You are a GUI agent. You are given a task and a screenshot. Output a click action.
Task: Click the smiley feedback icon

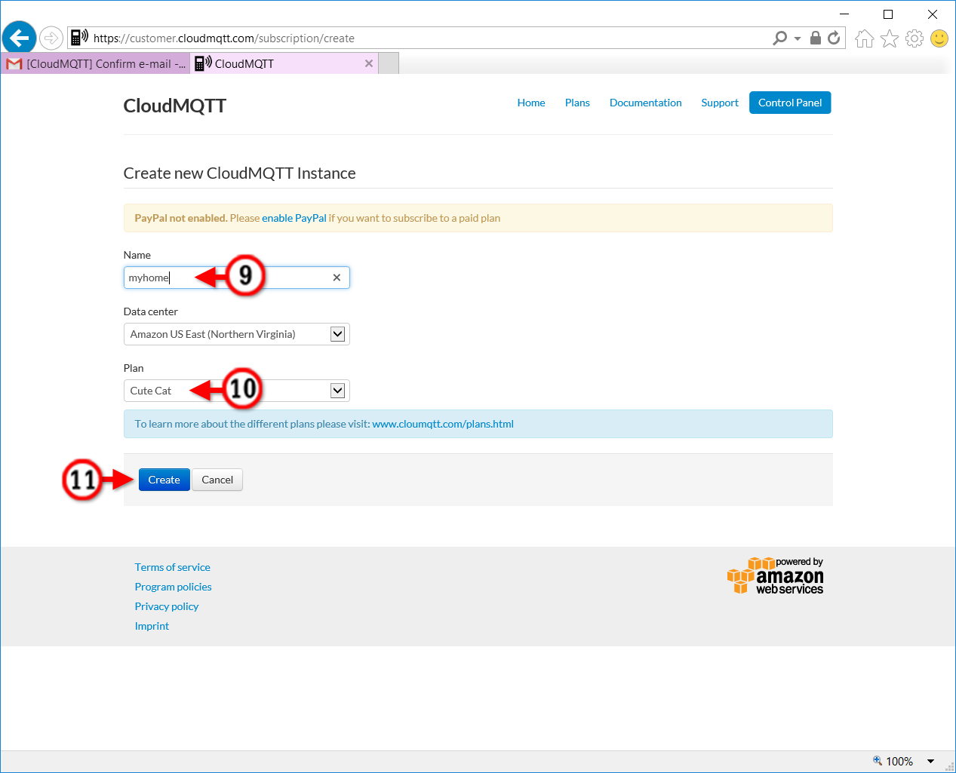click(939, 38)
